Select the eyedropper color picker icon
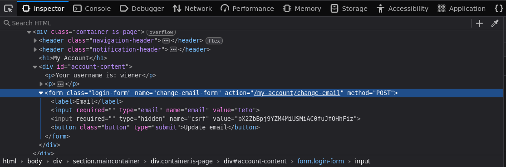 tap(495, 23)
